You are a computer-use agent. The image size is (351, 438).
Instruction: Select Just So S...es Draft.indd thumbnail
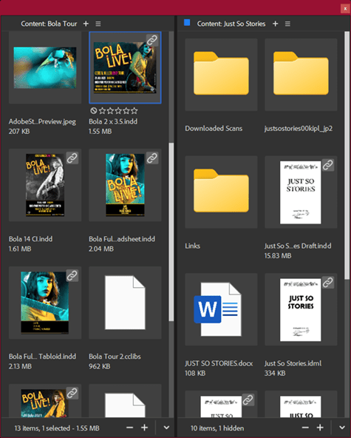(x=301, y=192)
